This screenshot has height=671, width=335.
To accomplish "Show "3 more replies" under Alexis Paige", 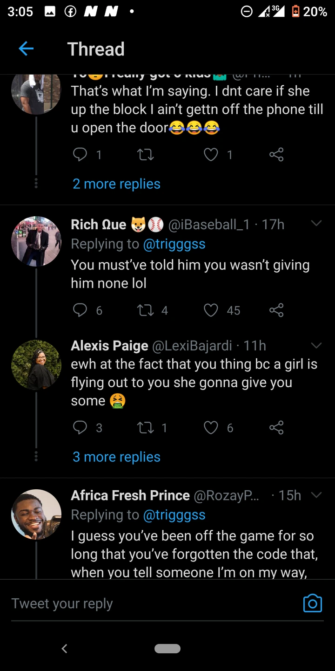I will tap(116, 457).
